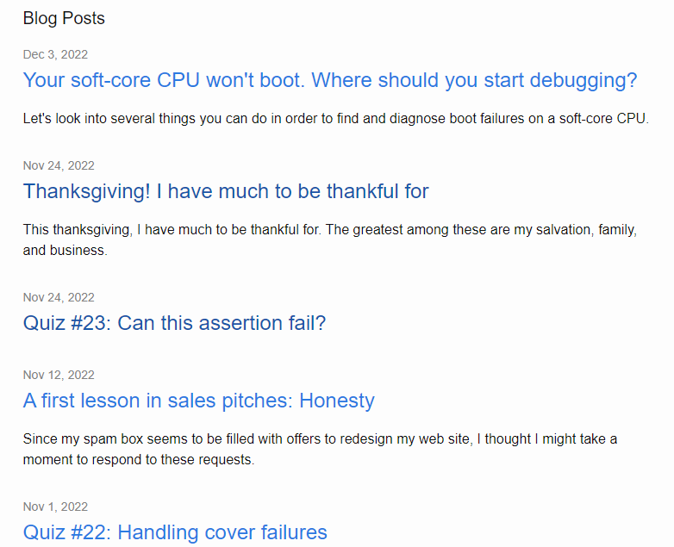Viewport: 674px width, 547px height.
Task: Click the date above Quiz #23
Action: 59,297
